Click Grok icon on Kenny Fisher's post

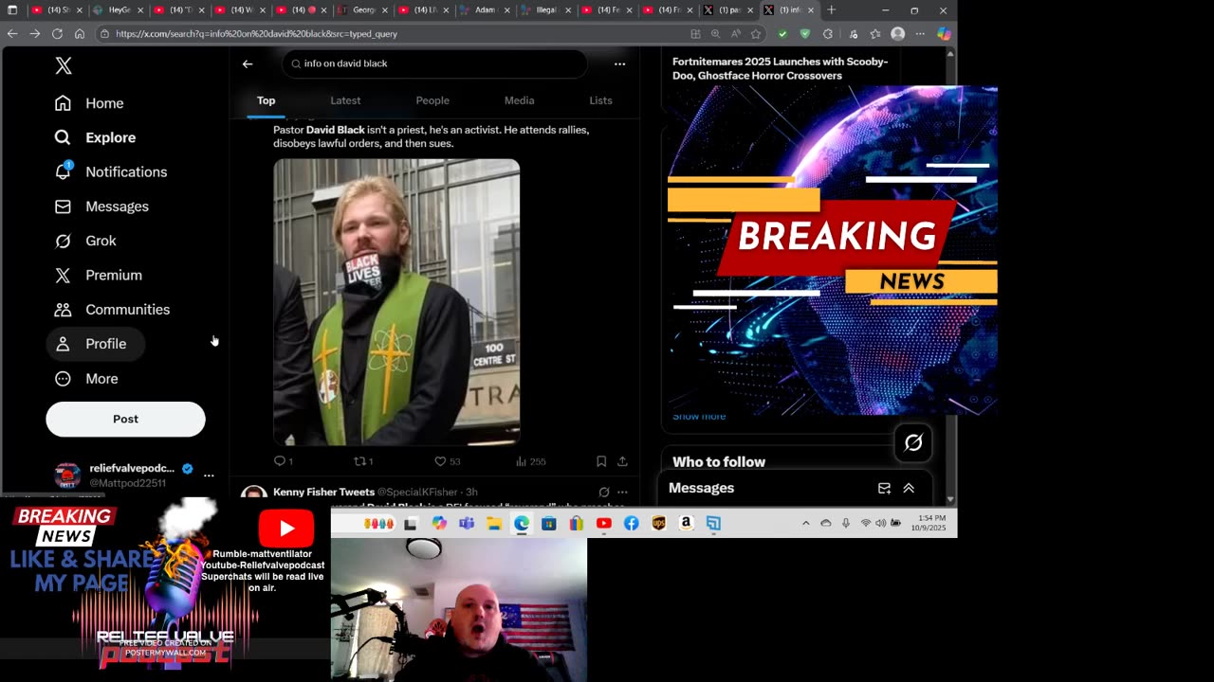pyautogui.click(x=604, y=493)
